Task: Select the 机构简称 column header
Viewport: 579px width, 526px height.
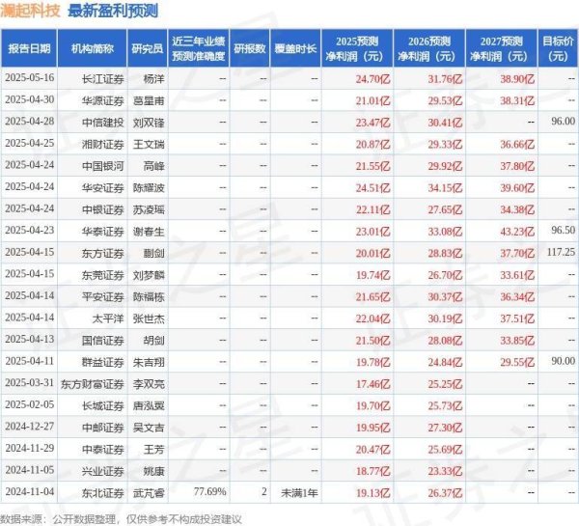Action: (93, 49)
